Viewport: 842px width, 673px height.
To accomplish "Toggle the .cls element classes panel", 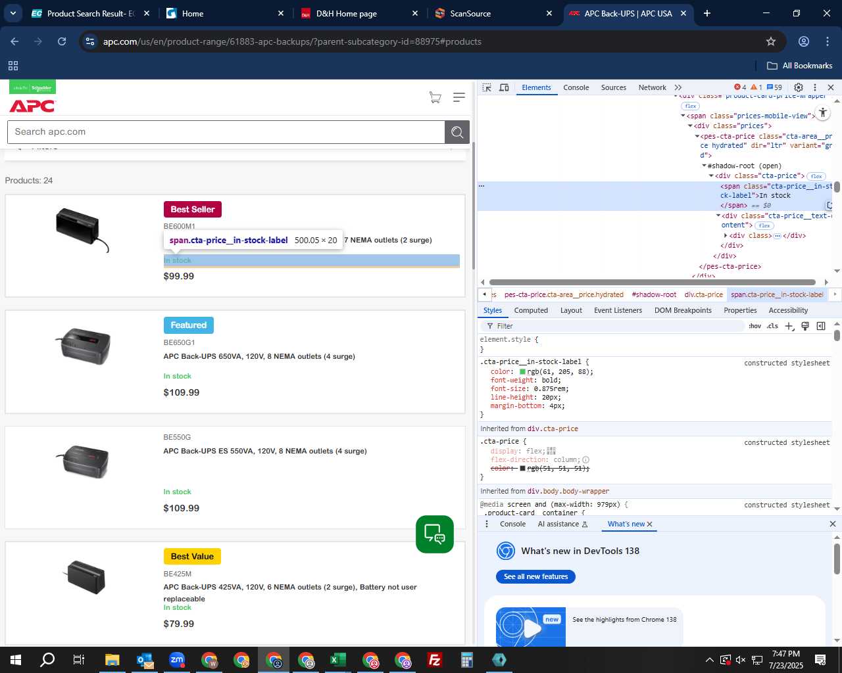I will [x=772, y=326].
